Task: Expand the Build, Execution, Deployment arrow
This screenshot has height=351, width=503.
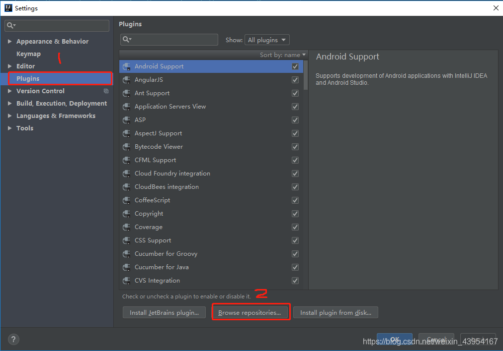Action: pos(9,103)
